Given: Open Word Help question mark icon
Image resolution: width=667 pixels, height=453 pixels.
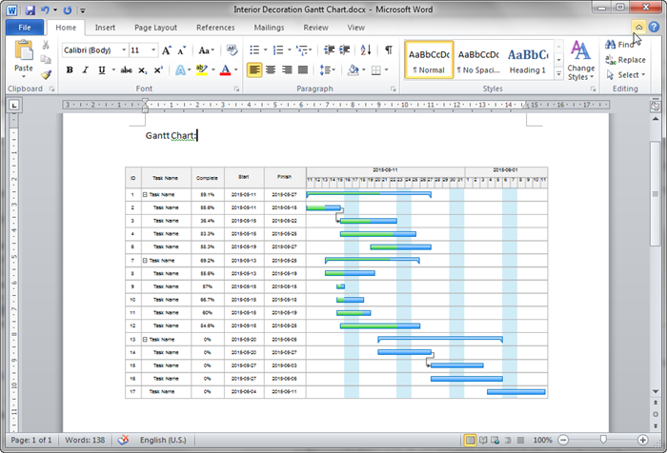Looking at the screenshot, I should tap(653, 28).
